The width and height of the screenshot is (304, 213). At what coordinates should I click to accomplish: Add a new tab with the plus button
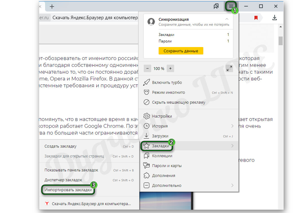pyautogui.click(x=52, y=7)
